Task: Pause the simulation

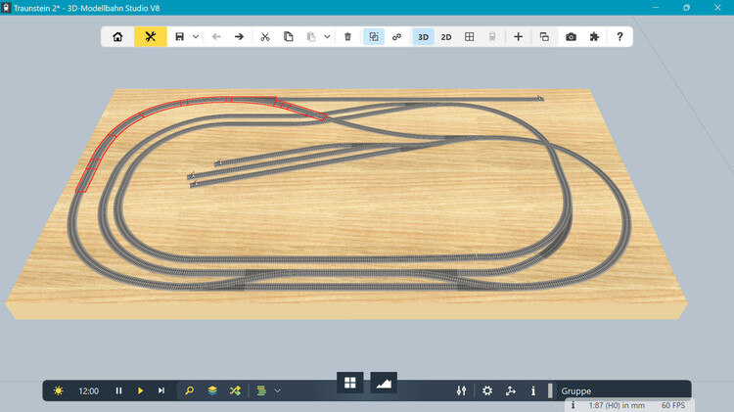Action: [x=118, y=390]
